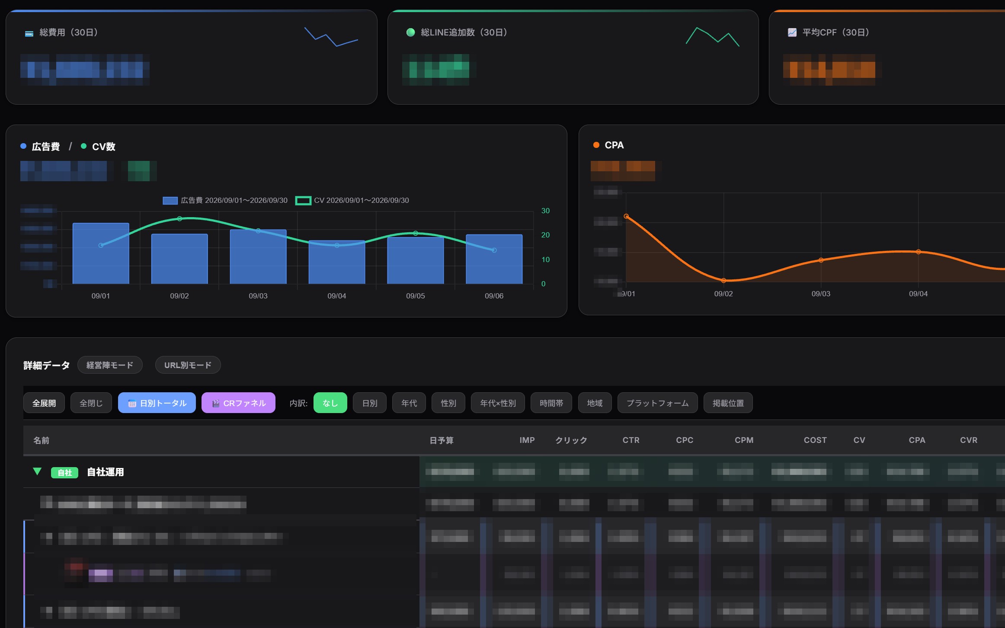Toggle the 広告費 legend swatch
Viewport: 1005px width, 628px height.
click(170, 201)
